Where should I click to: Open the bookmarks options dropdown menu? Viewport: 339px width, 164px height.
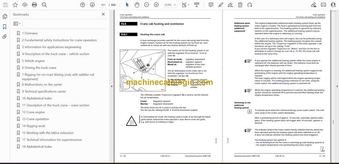[17, 24]
